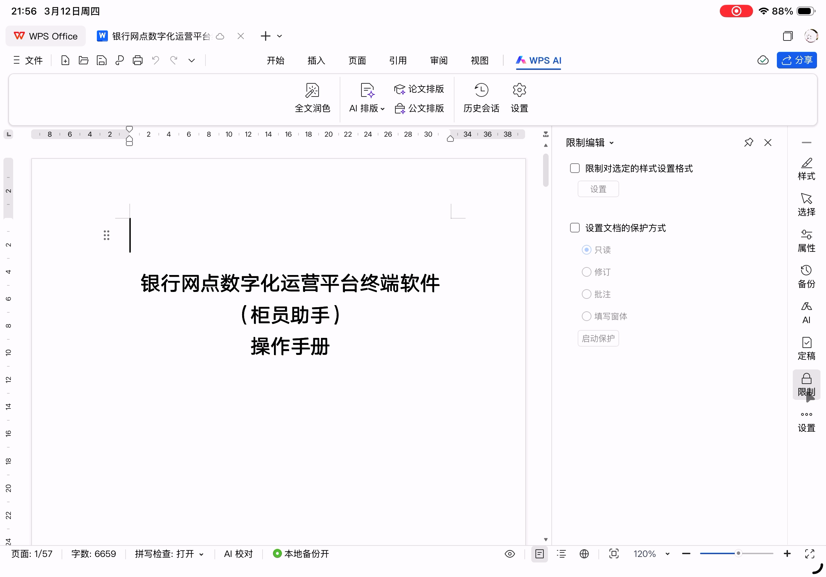Screen dimensions: 826x577
Task: Click the print icon in toolbar
Action: pyautogui.click(x=137, y=61)
